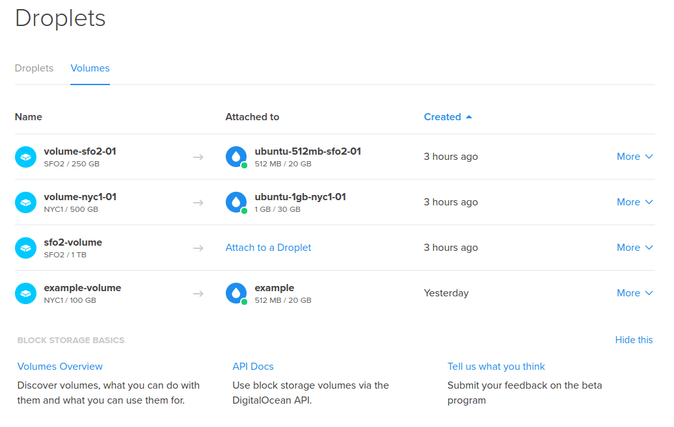Click the Yesterday created value
Viewport: 674px width, 427px height.
coord(446,293)
